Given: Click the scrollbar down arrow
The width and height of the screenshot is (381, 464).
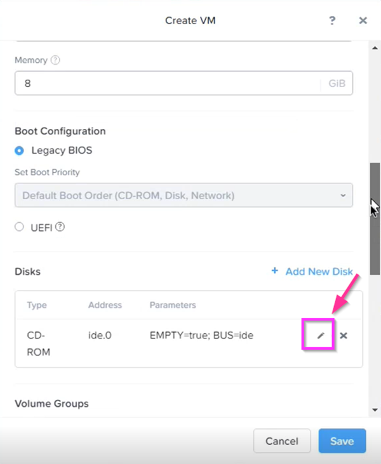Looking at the screenshot, I should [375, 410].
